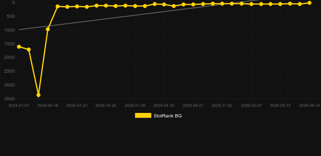
Task: Select the data point above 2025-04-30
Action: (x=164, y=4)
